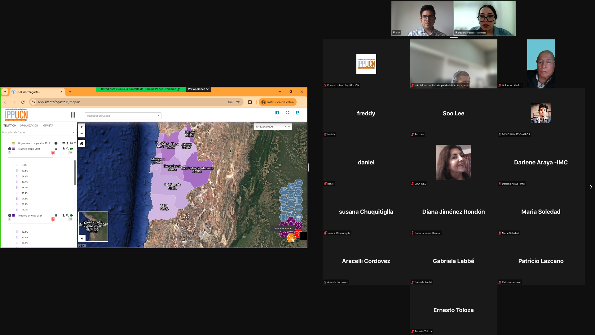Select Paulina Ponce-Philimon video tile
This screenshot has height=335, width=595.
coord(485,18)
